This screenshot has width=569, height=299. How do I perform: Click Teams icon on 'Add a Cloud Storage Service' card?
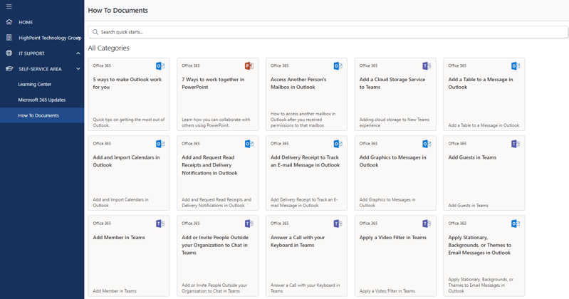click(427, 65)
